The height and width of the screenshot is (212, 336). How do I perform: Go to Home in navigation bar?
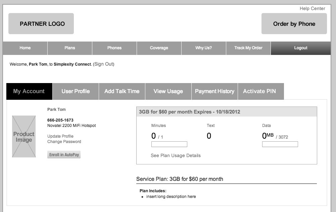25,48
